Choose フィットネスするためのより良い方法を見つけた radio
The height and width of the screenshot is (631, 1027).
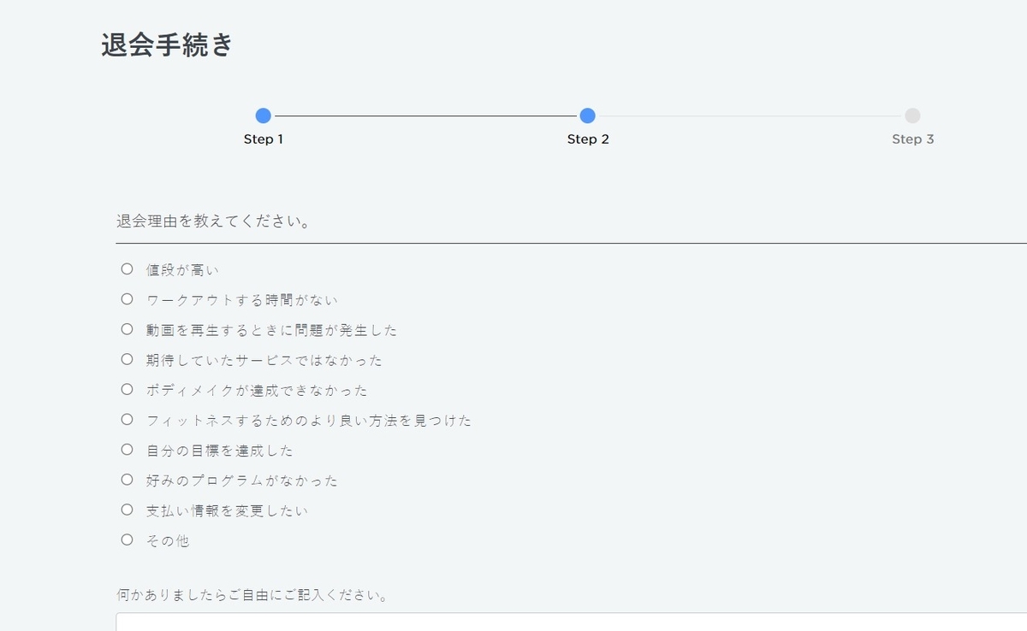(x=127, y=420)
